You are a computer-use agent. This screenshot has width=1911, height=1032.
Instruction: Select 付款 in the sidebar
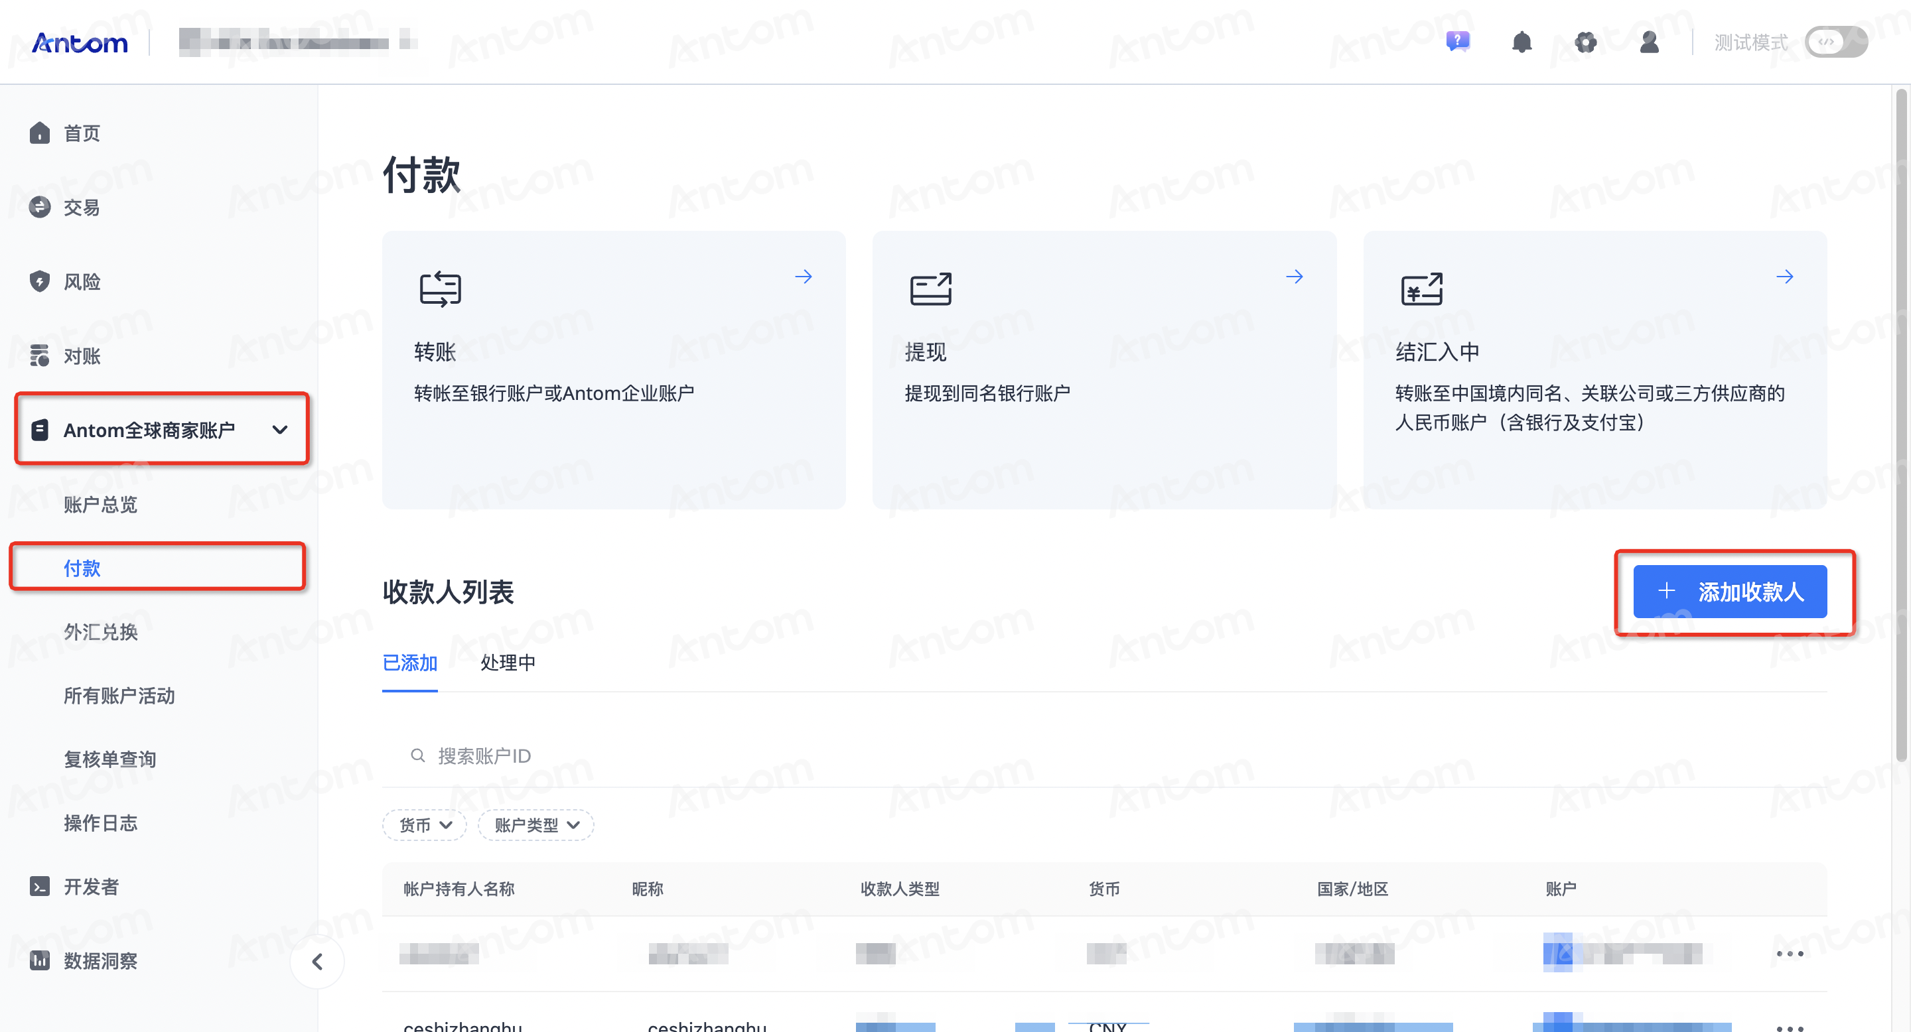[x=82, y=568]
